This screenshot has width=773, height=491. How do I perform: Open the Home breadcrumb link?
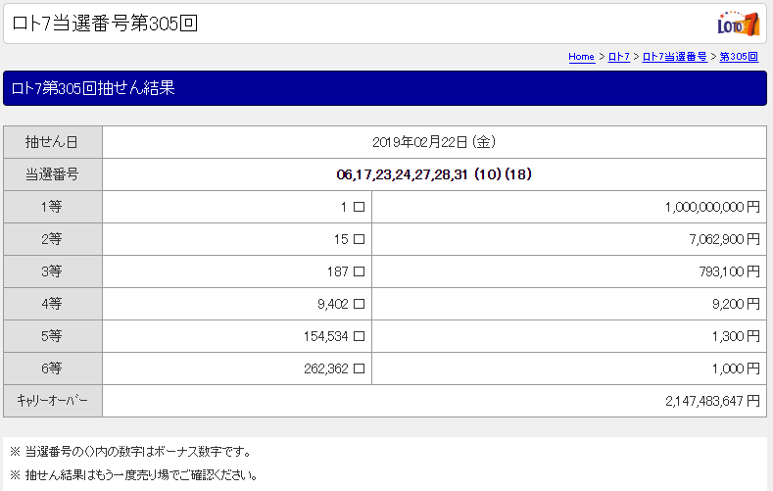pos(581,57)
